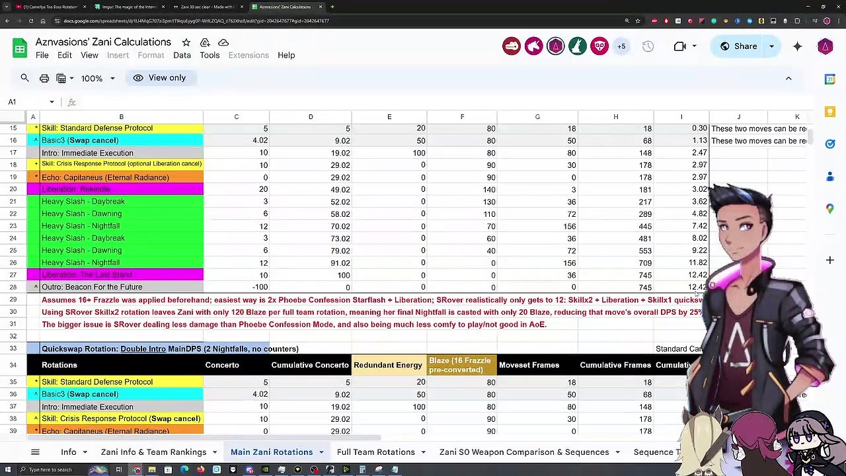Select cell 'Outro: Beacon For the Future'
This screenshot has height=476, width=846.
[121, 287]
